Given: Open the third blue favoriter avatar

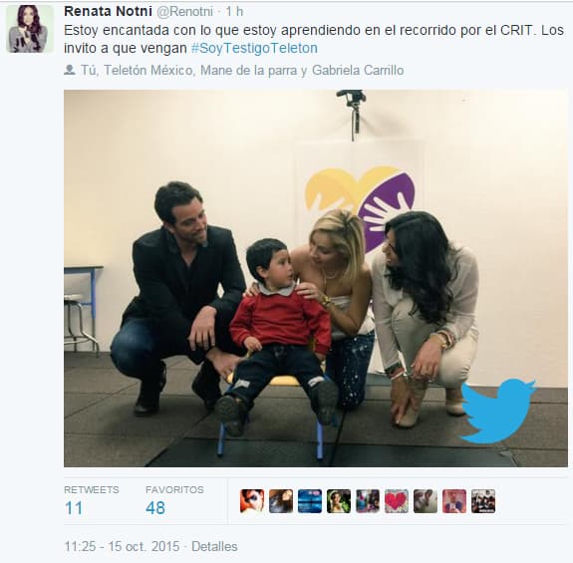Looking at the screenshot, I should [310, 501].
